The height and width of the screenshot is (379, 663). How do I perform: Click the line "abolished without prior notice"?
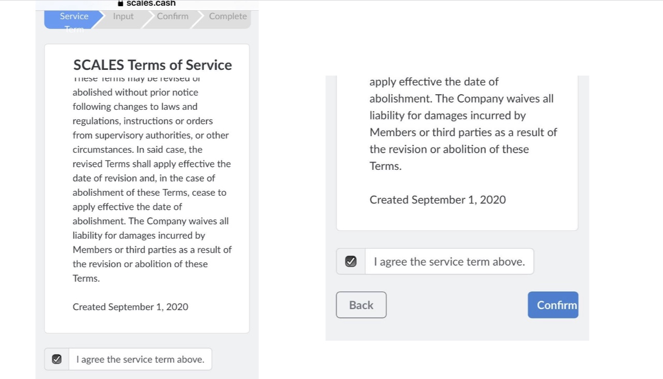(135, 92)
